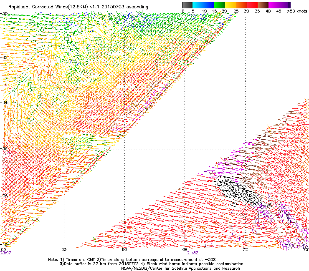309x271 pixels.
Task: Click the "10" legend scale number
Action: click(x=204, y=11)
